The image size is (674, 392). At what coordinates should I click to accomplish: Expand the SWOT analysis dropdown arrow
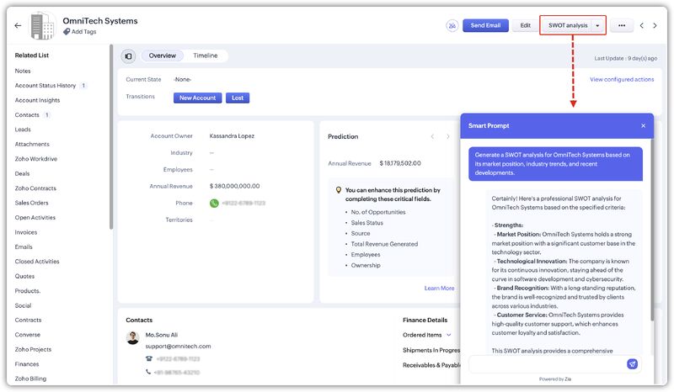[x=597, y=26]
